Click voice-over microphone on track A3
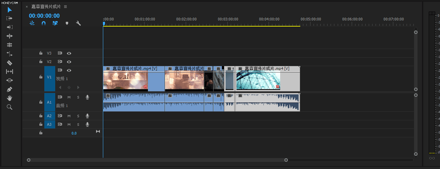440x169 pixels. [87, 124]
